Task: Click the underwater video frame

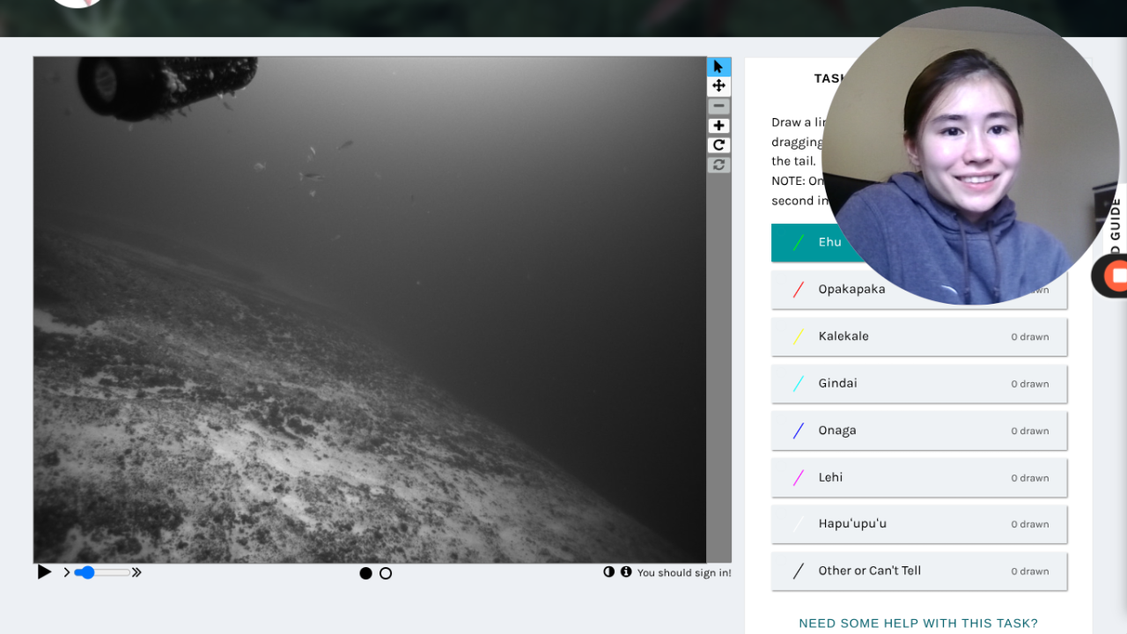Action: [370, 310]
